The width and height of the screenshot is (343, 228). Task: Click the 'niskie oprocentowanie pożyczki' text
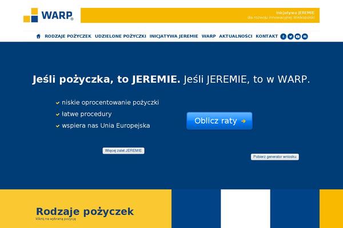[x=110, y=103]
